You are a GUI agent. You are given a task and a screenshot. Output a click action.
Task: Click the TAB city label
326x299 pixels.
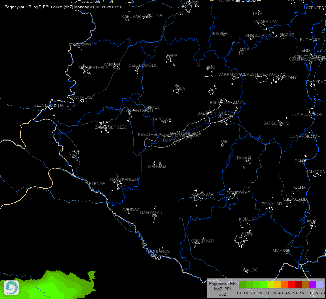tap(224, 141)
